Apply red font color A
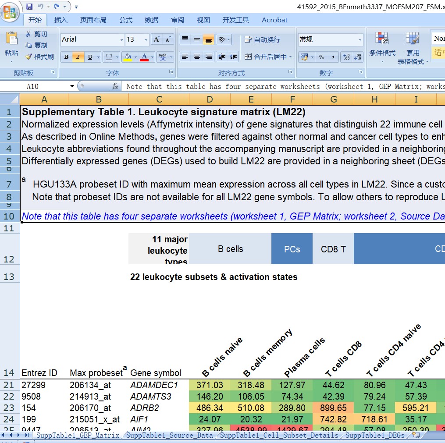This screenshot has height=443, width=445. point(144,57)
